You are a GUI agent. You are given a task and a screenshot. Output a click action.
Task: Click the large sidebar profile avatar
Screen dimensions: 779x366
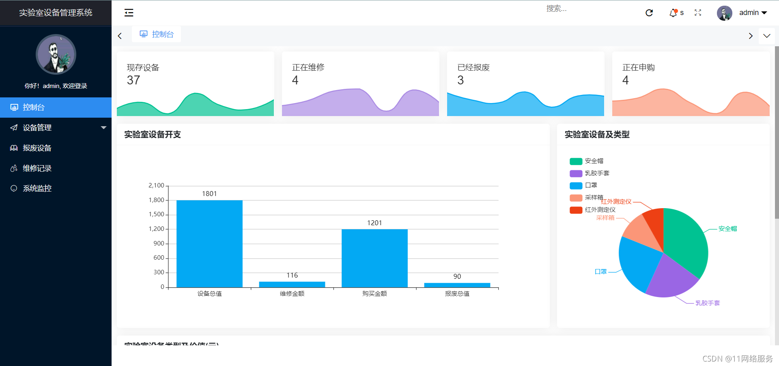tap(56, 54)
